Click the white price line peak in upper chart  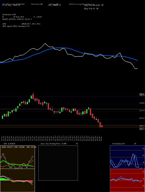pos(45,43)
